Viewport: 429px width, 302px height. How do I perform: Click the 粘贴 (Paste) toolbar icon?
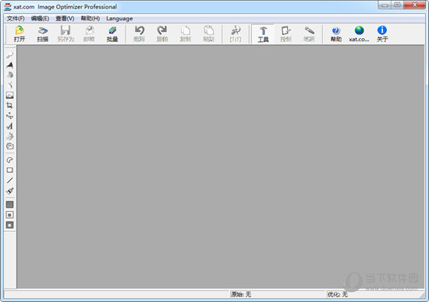coord(209,30)
